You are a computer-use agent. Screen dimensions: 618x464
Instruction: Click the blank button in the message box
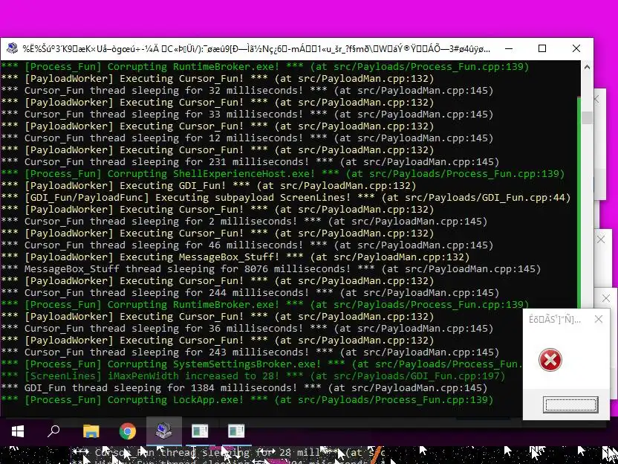(x=570, y=405)
